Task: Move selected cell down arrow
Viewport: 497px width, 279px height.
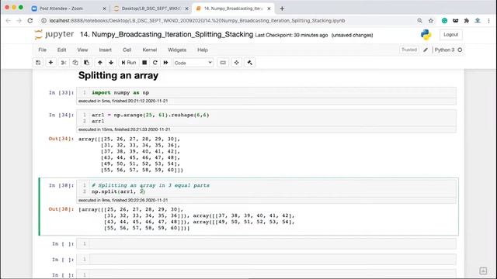Action: coord(111,63)
